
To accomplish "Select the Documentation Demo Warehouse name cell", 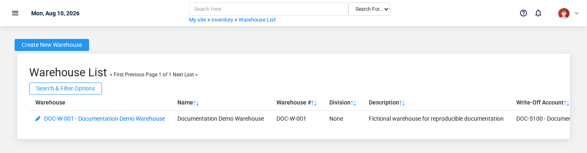I will [x=221, y=119].
